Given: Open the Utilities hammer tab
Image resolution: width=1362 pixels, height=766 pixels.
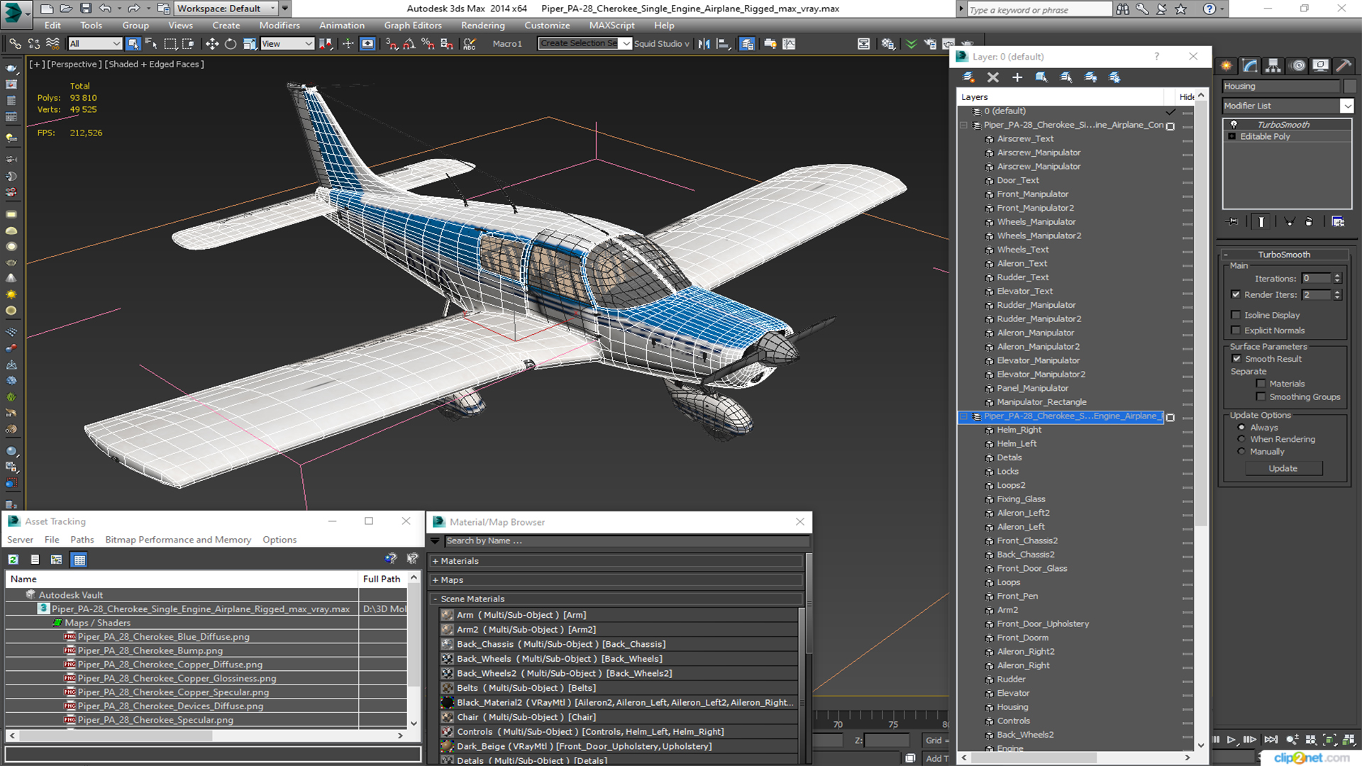Looking at the screenshot, I should 1344,66.
